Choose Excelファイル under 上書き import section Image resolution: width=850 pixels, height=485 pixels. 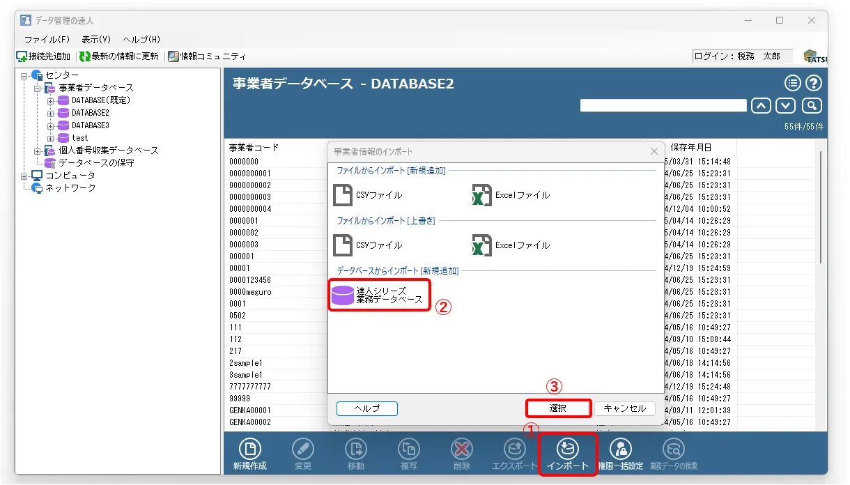[x=511, y=245]
